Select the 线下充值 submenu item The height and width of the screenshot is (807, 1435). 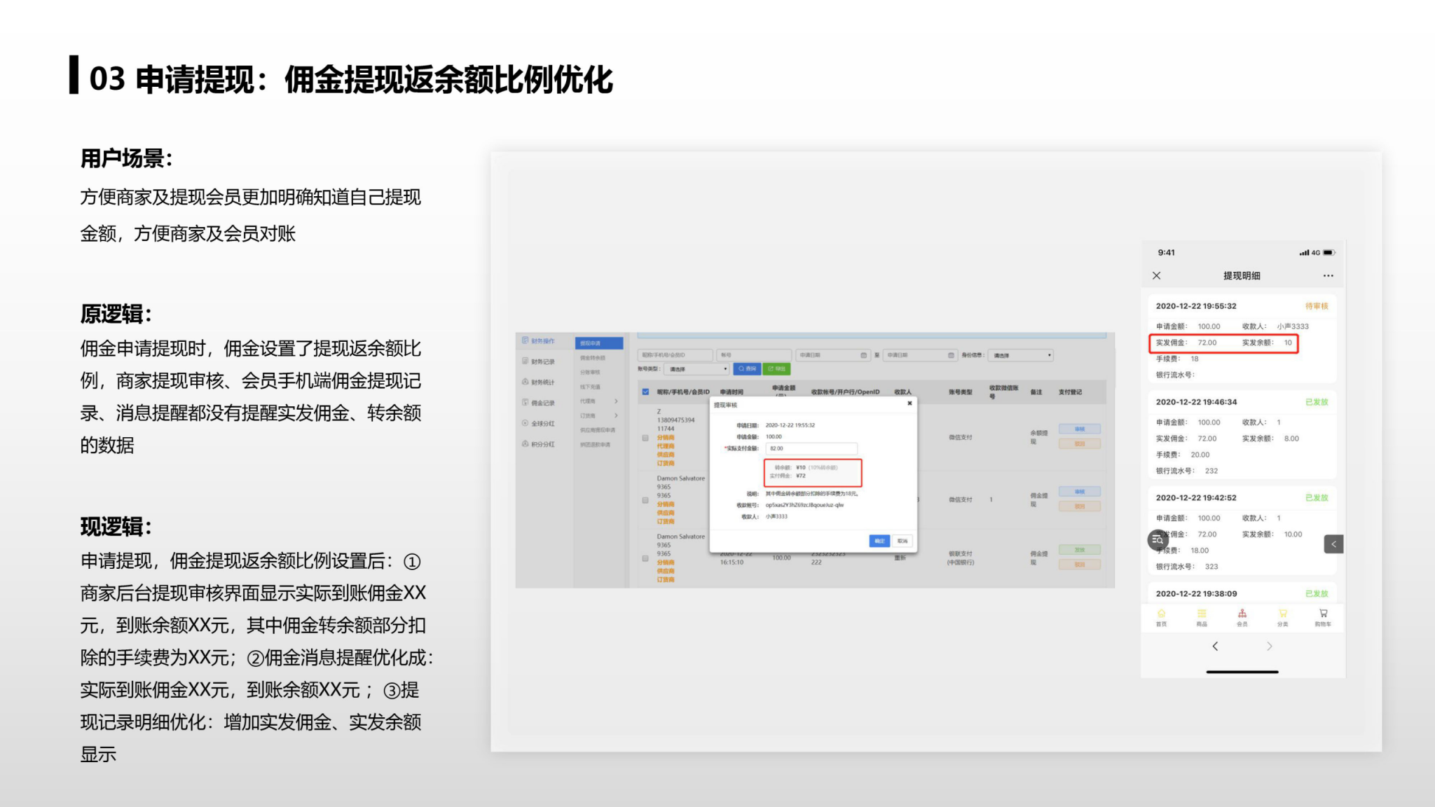(590, 387)
